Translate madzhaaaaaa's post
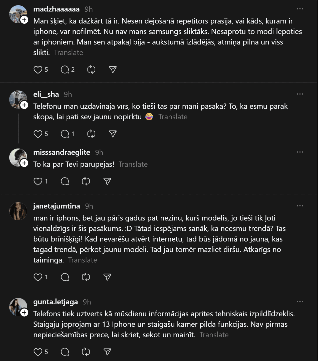 (68, 52)
